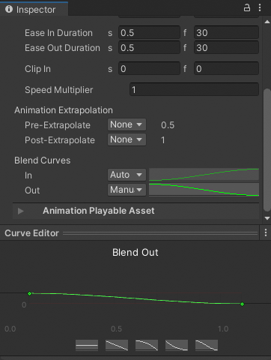The image size is (271, 360).
Task: Select the right end keyframe on the curve
Action: pos(242,304)
